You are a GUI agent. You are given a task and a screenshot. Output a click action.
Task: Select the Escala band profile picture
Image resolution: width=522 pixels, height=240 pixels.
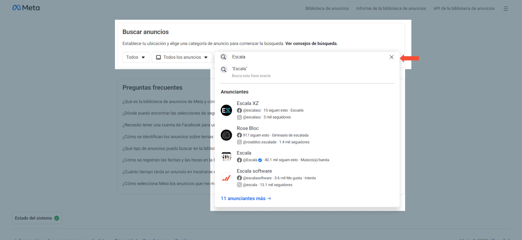(226, 157)
